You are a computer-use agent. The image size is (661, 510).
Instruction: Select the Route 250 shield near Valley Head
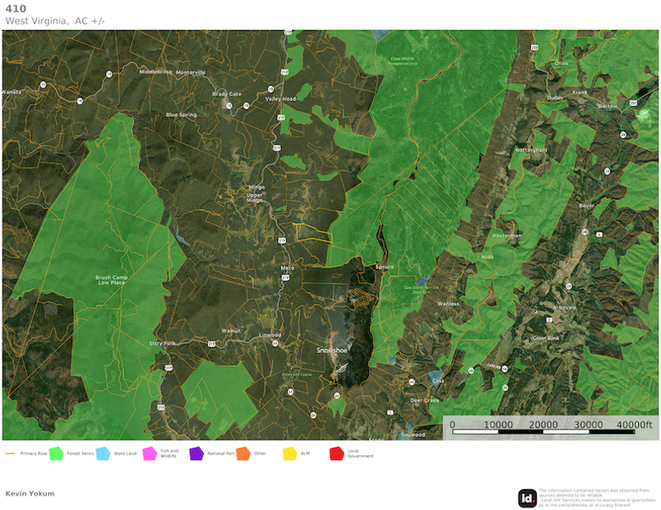click(281, 117)
